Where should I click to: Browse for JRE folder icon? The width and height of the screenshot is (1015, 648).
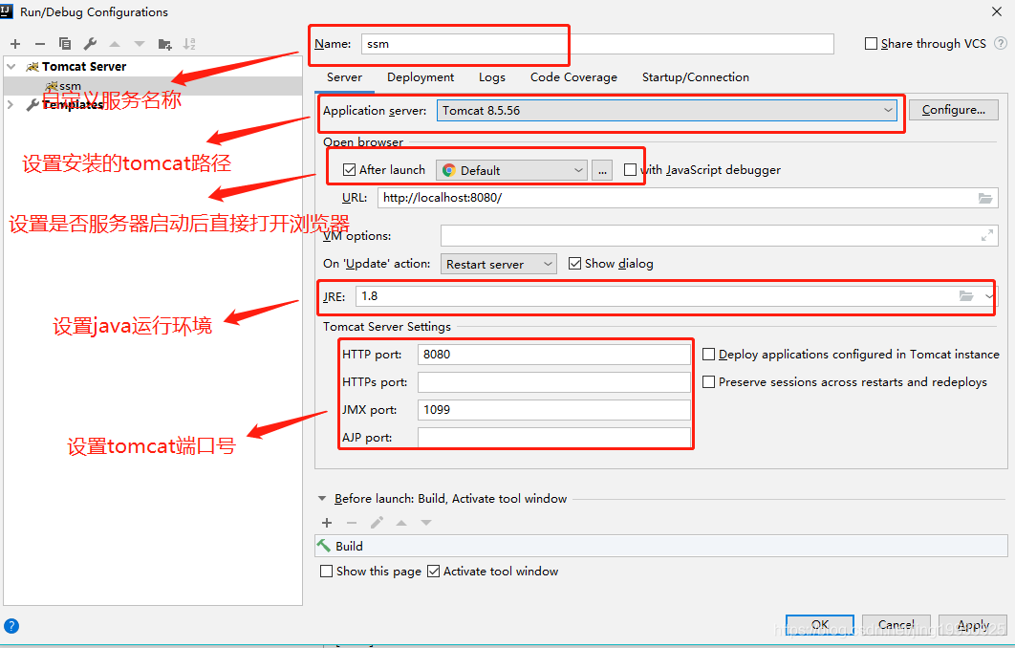(x=966, y=296)
